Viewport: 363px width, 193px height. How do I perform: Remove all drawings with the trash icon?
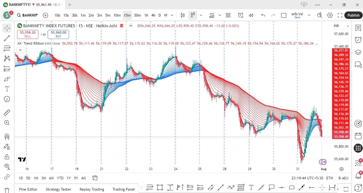pyautogui.click(x=7, y=190)
